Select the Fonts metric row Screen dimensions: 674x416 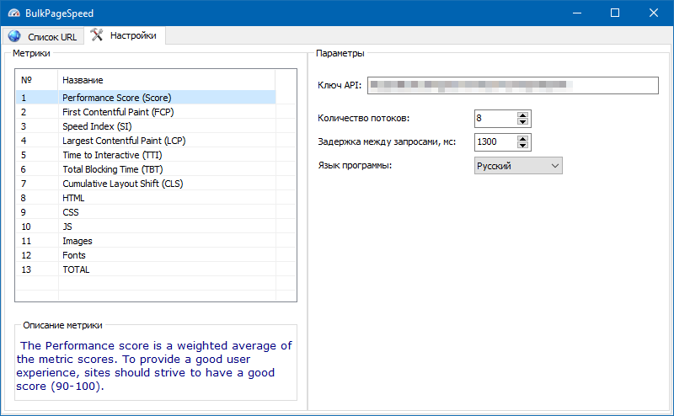(x=146, y=255)
